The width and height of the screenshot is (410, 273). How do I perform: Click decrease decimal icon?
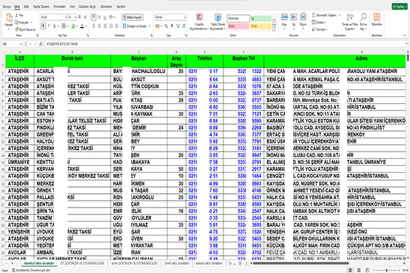(184, 26)
